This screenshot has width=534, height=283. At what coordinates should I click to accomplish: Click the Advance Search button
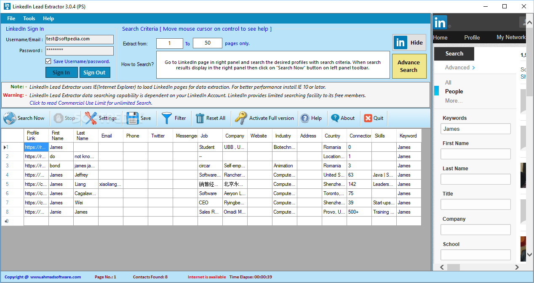[409, 66]
